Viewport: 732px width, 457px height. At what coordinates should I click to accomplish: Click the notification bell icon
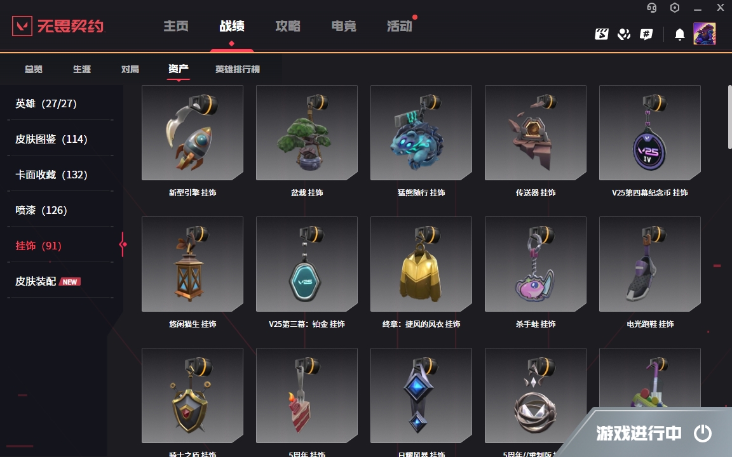click(x=680, y=34)
